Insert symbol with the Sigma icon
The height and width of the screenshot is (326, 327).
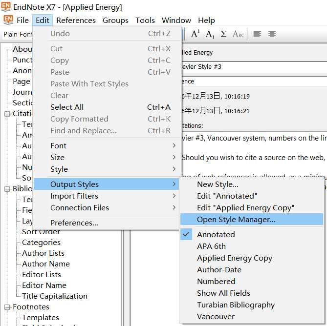tap(223, 34)
